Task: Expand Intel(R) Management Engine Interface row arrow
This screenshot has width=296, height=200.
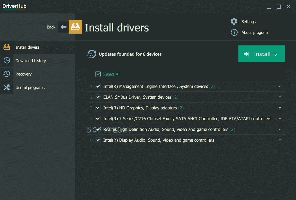Action: (x=280, y=86)
